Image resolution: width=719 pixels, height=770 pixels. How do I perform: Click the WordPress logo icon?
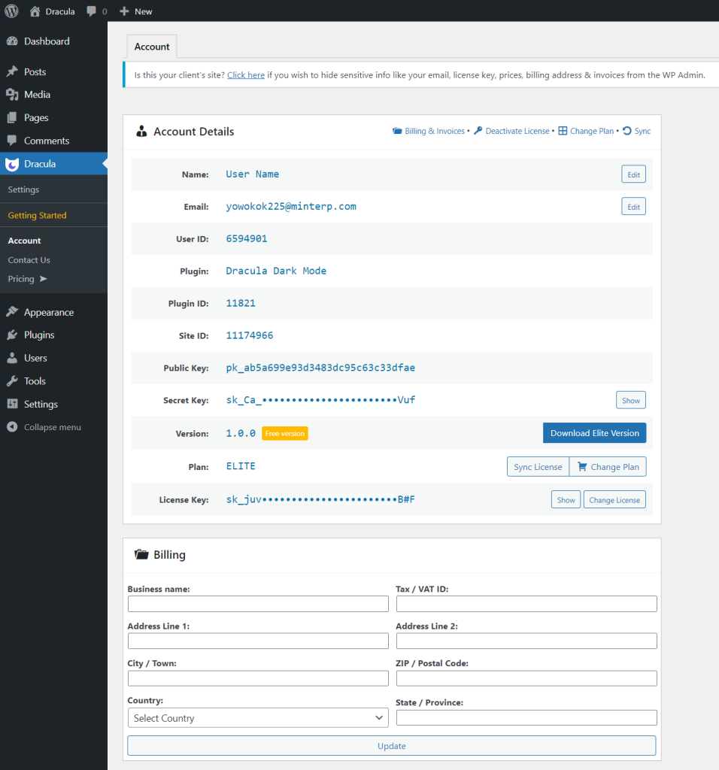[11, 11]
